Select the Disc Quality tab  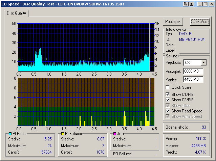[x=16, y=13]
